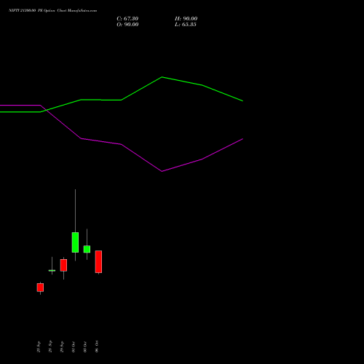Viewport: 364px width, 364px height.
Task: Click the small green candle for 03 Oct
Action: [87, 249]
